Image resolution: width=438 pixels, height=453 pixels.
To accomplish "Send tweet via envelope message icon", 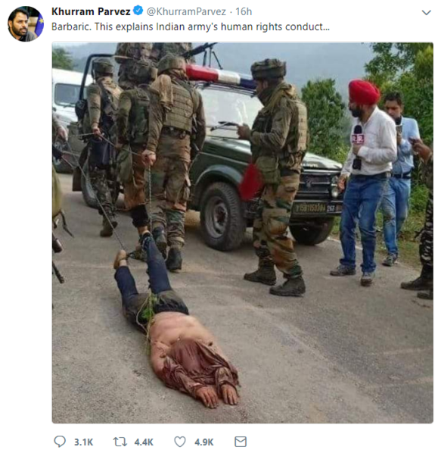I will click(241, 442).
